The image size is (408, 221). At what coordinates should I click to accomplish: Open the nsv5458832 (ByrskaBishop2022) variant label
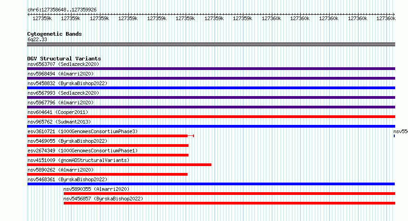pyautogui.click(x=67, y=83)
